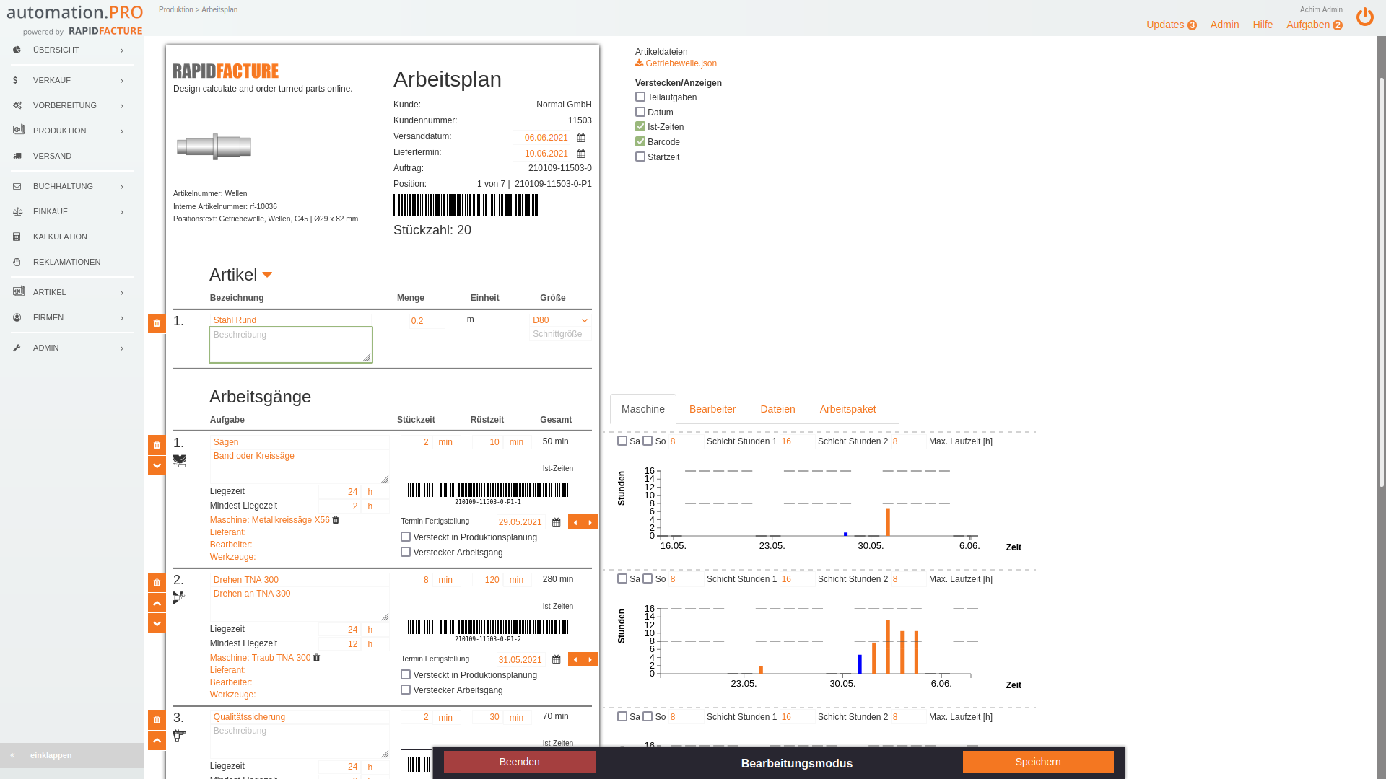
Task: Delete the Stahl Rund article row
Action: [157, 323]
